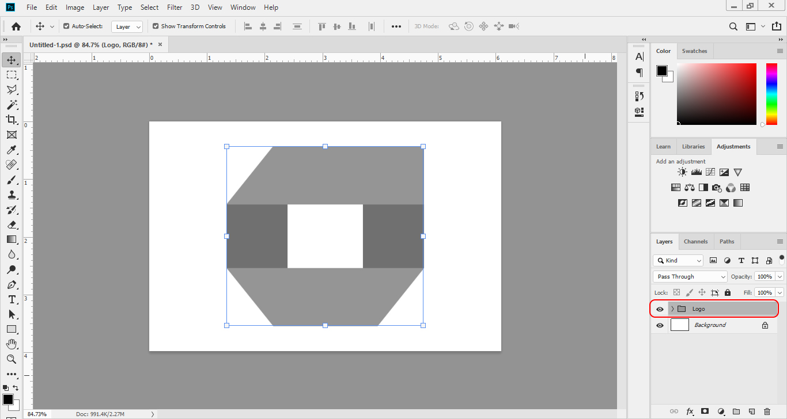Click the Home icon in options bar
This screenshot has height=419, width=787.
point(16,26)
